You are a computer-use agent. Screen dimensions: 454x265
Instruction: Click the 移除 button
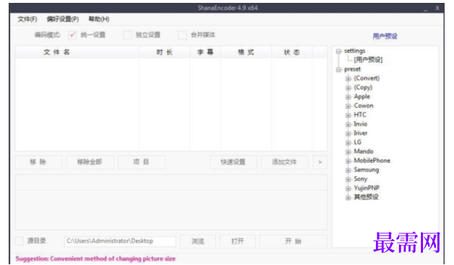pos(38,162)
